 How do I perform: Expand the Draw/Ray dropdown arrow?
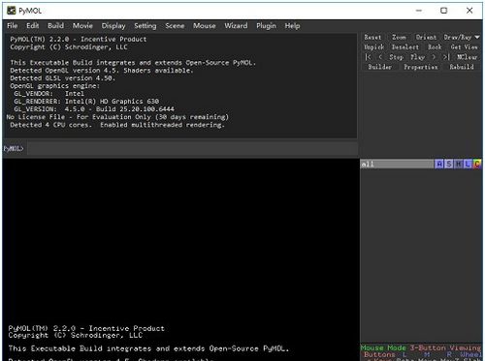tap(477, 38)
